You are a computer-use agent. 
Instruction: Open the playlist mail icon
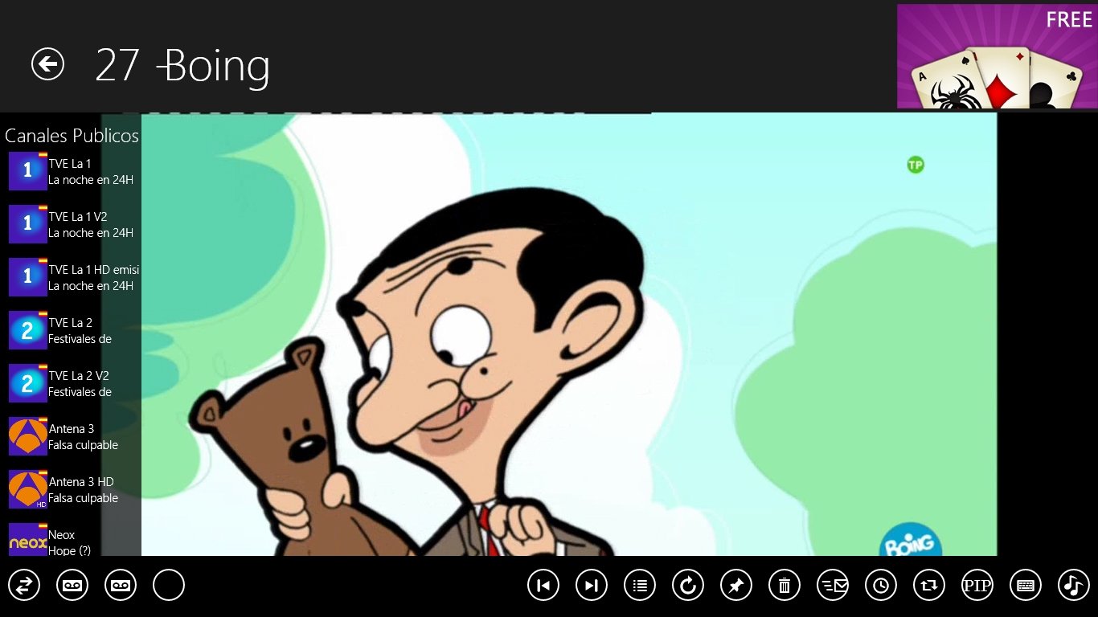tap(833, 586)
